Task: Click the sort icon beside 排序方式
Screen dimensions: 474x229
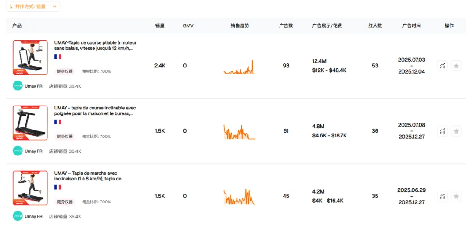Action: click(11, 7)
